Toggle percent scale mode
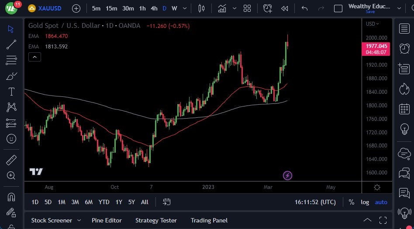414x229 pixels. click(351, 202)
